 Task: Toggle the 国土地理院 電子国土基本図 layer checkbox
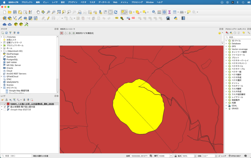coord(5,107)
